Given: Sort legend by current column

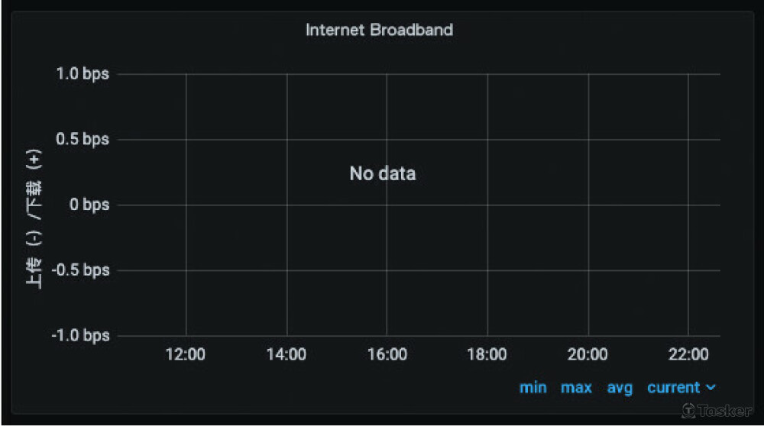Looking at the screenshot, I should tap(673, 388).
